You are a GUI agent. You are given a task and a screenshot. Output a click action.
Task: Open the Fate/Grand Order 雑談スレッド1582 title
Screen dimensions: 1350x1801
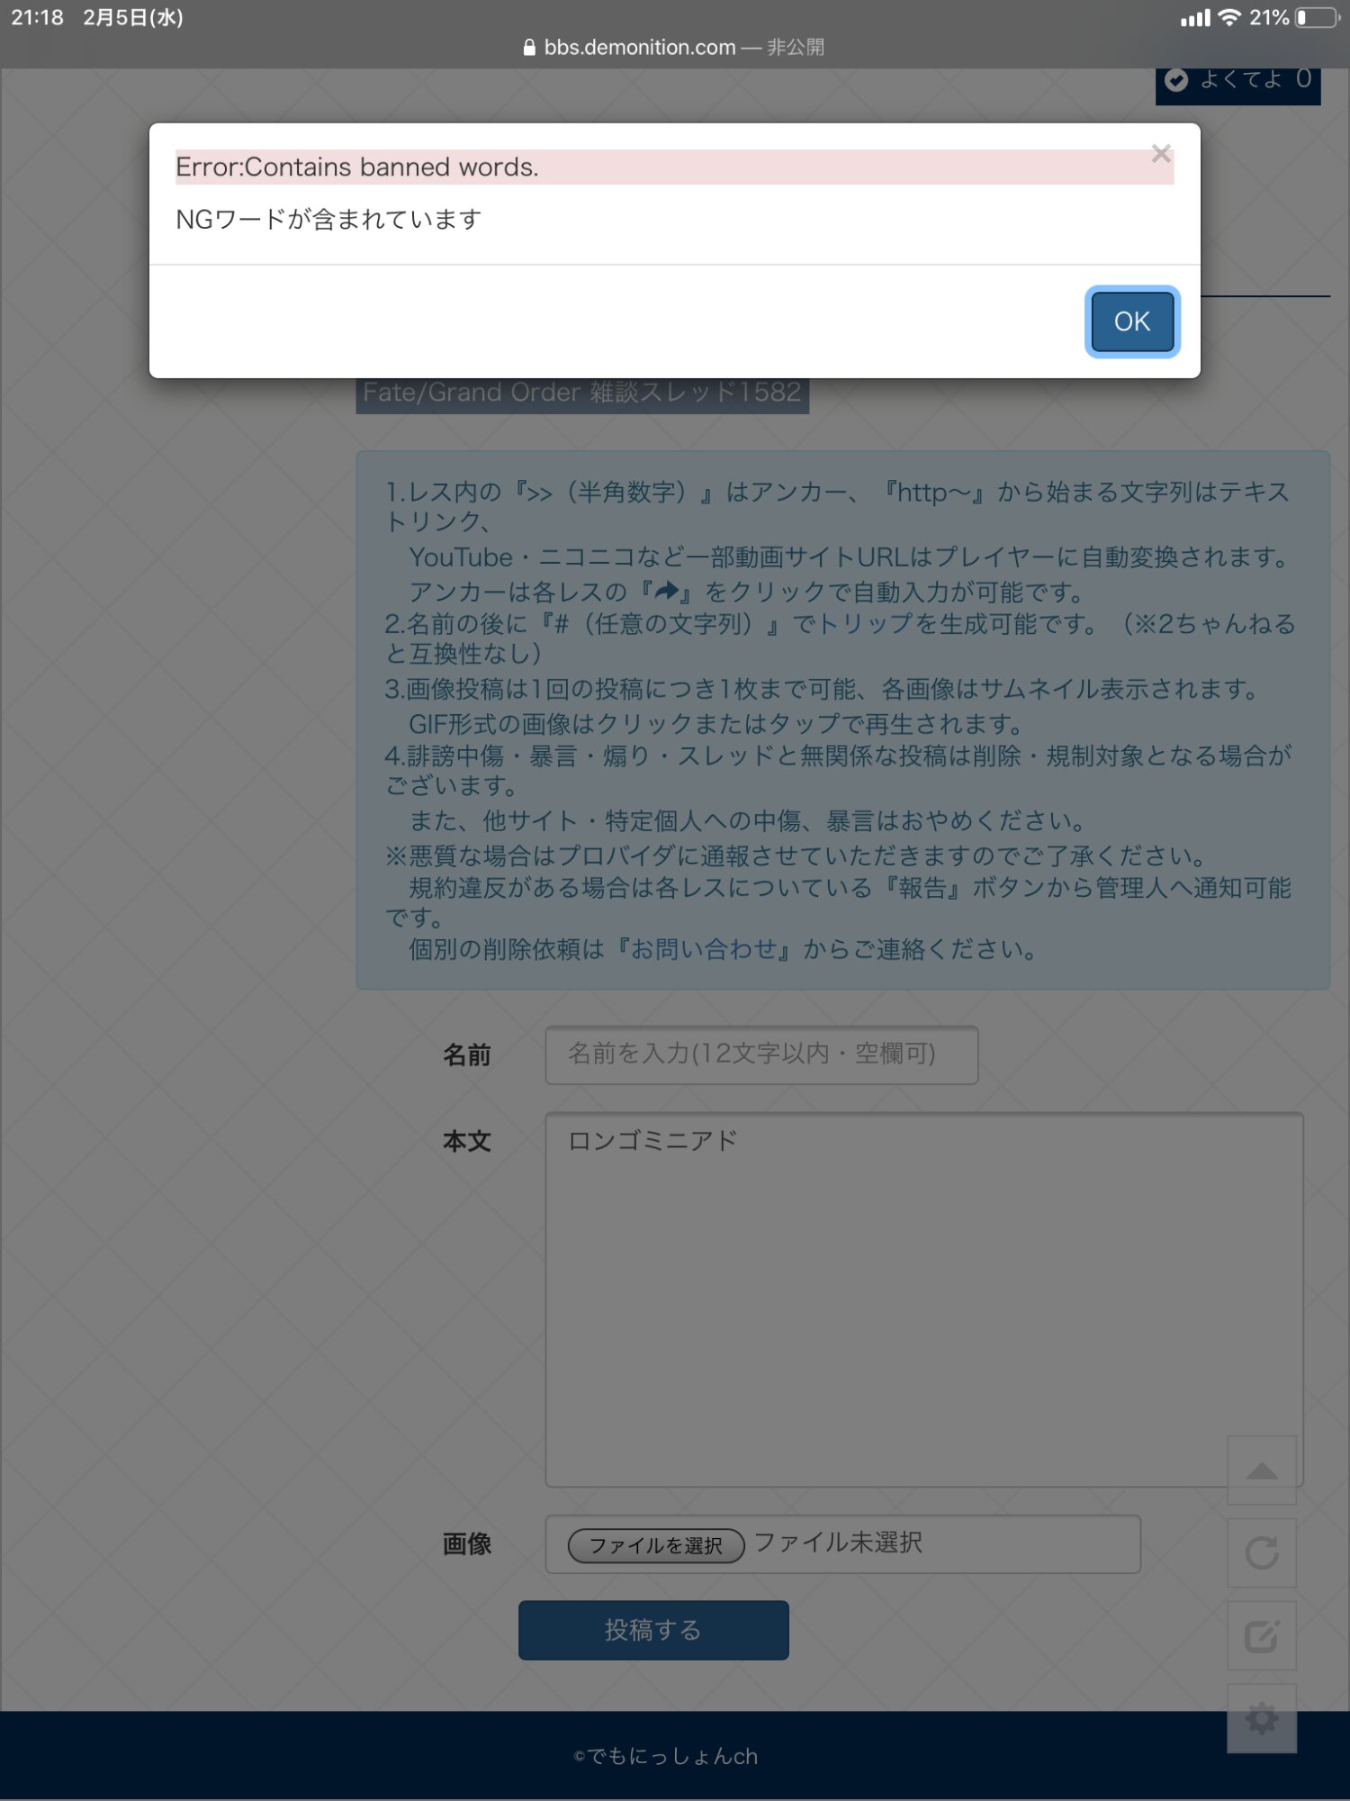(x=582, y=394)
